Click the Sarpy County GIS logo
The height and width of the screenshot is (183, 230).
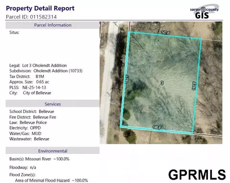(204, 11)
